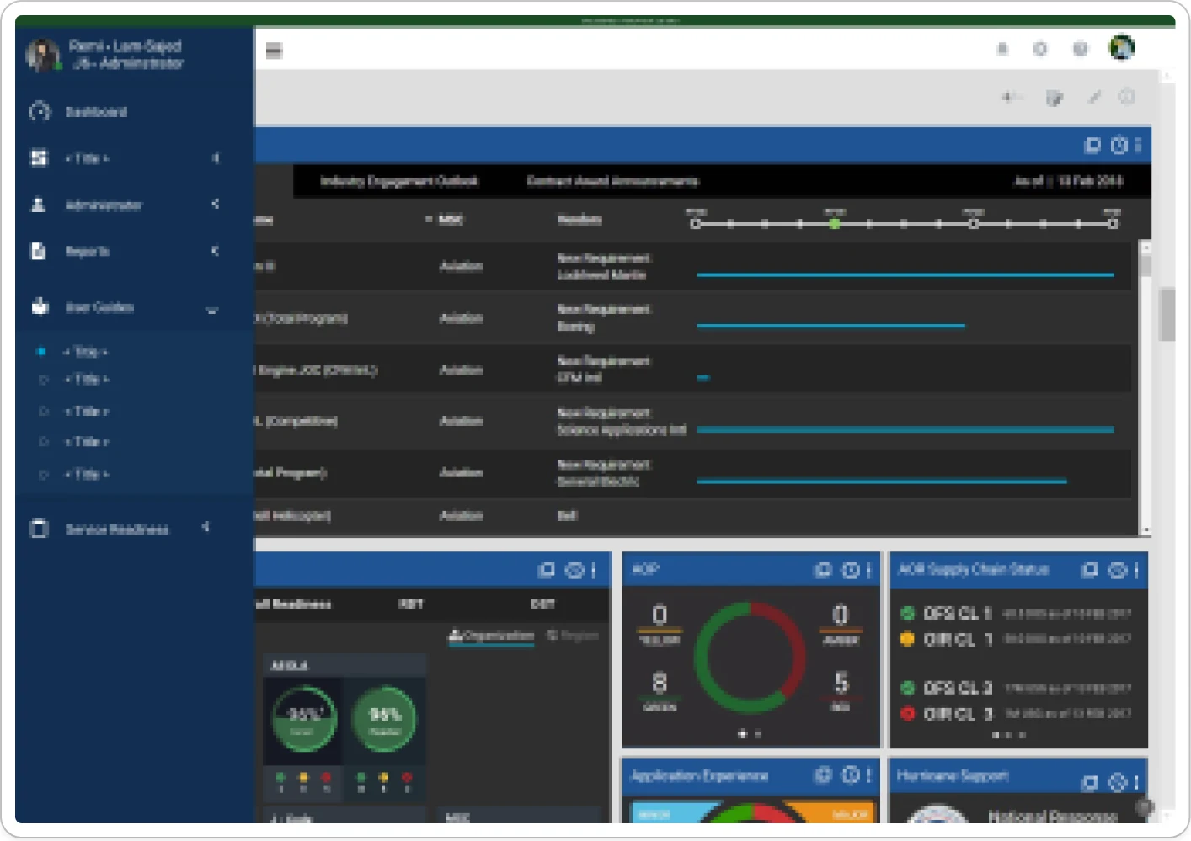Open the Contract Award Announcements tab
The height and width of the screenshot is (841, 1191).
[612, 181]
